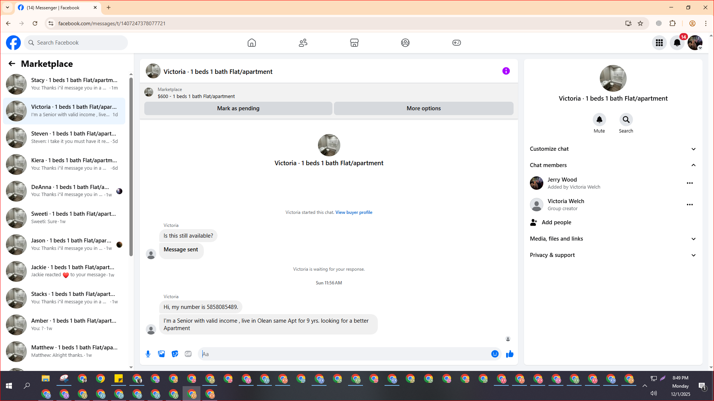Mark listing as pending

(x=238, y=108)
